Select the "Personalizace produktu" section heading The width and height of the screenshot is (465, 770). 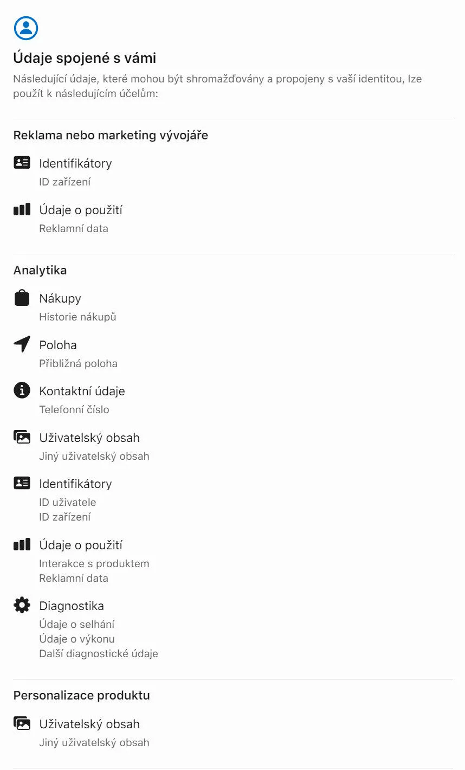pos(81,695)
